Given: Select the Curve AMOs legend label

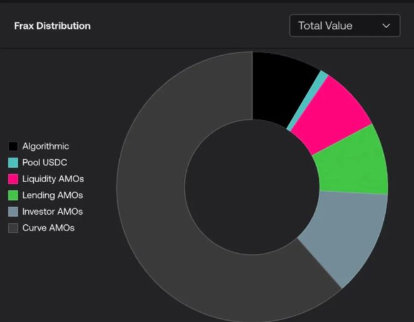Looking at the screenshot, I should click(48, 228).
